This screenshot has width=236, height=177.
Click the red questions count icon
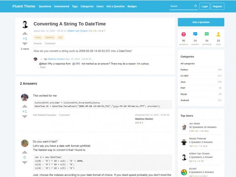(184, 35)
